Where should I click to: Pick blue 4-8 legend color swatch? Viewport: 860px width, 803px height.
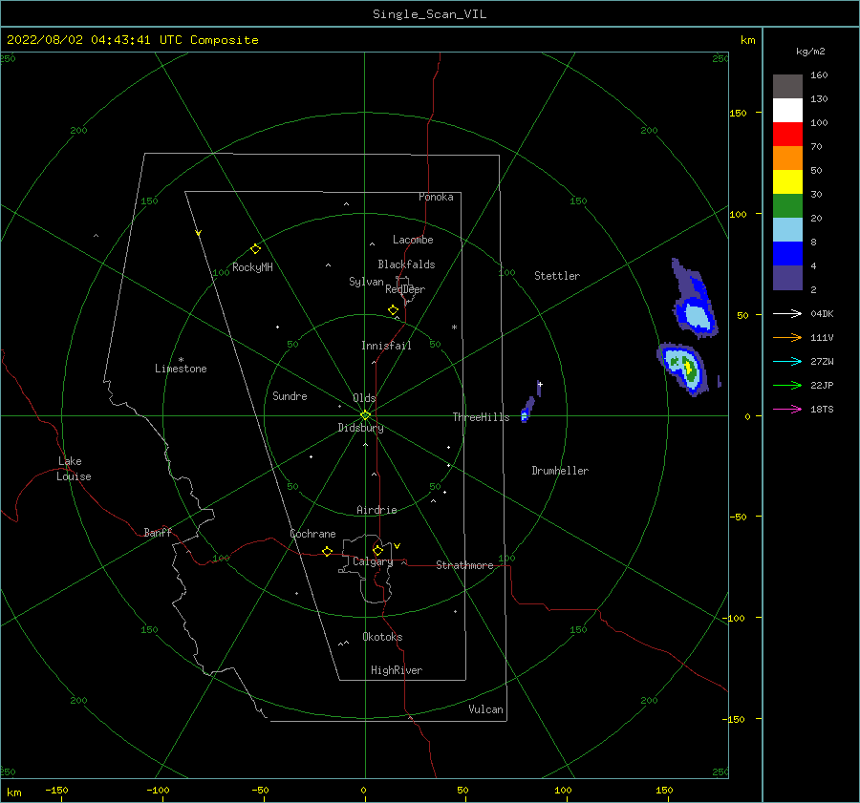[787, 254]
